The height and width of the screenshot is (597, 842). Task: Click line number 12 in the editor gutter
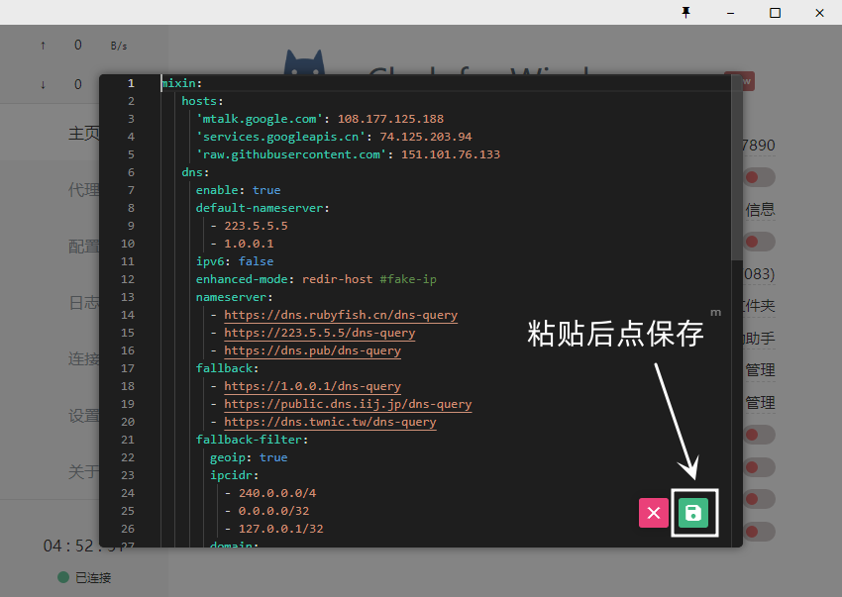coord(128,279)
